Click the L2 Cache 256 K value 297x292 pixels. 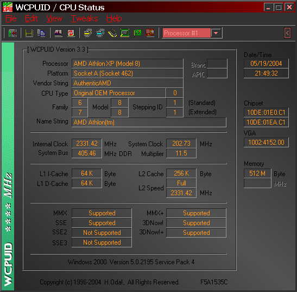[181, 173]
